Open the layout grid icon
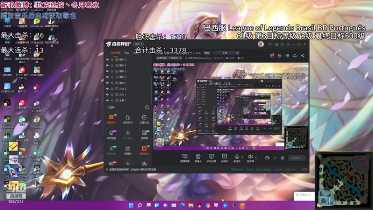The image size is (373, 210). 287,56
